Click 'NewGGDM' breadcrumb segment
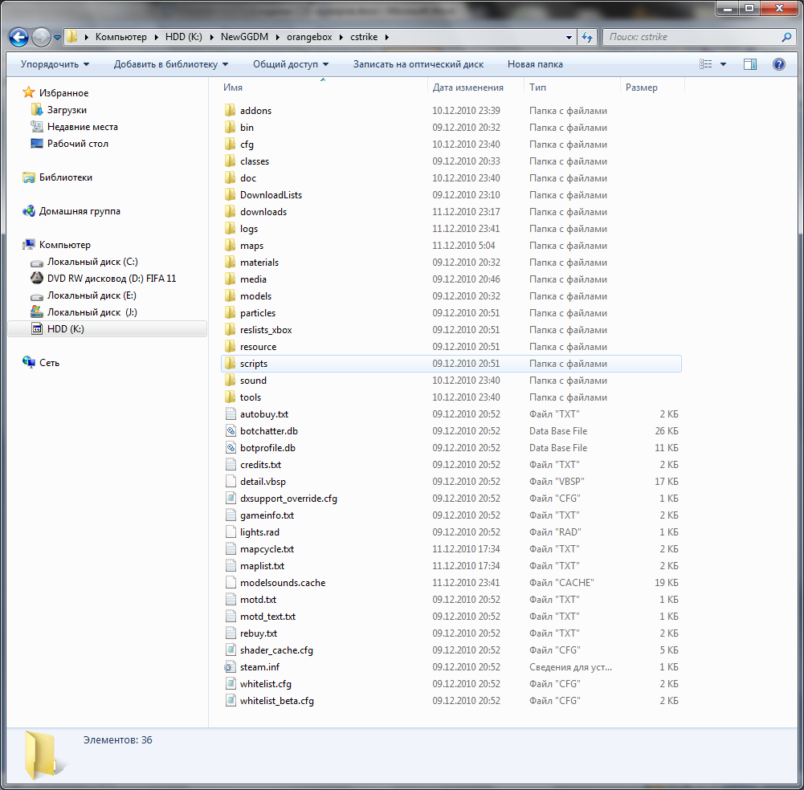Screen dimensions: 804x790 245,37
